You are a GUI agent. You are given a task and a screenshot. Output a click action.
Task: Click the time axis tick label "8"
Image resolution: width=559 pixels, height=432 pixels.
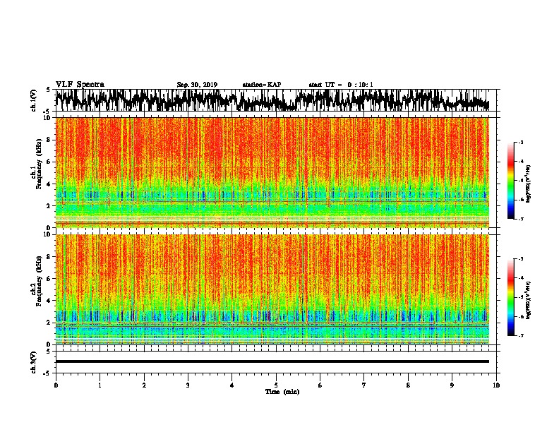tap(408, 385)
